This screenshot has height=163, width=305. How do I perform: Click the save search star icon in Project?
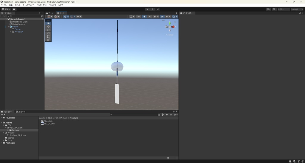point(171,115)
